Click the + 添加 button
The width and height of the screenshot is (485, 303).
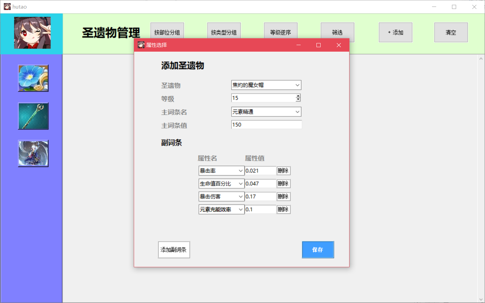pyautogui.click(x=396, y=32)
